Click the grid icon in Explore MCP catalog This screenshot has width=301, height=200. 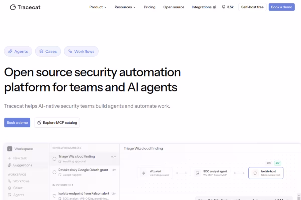tap(39, 122)
